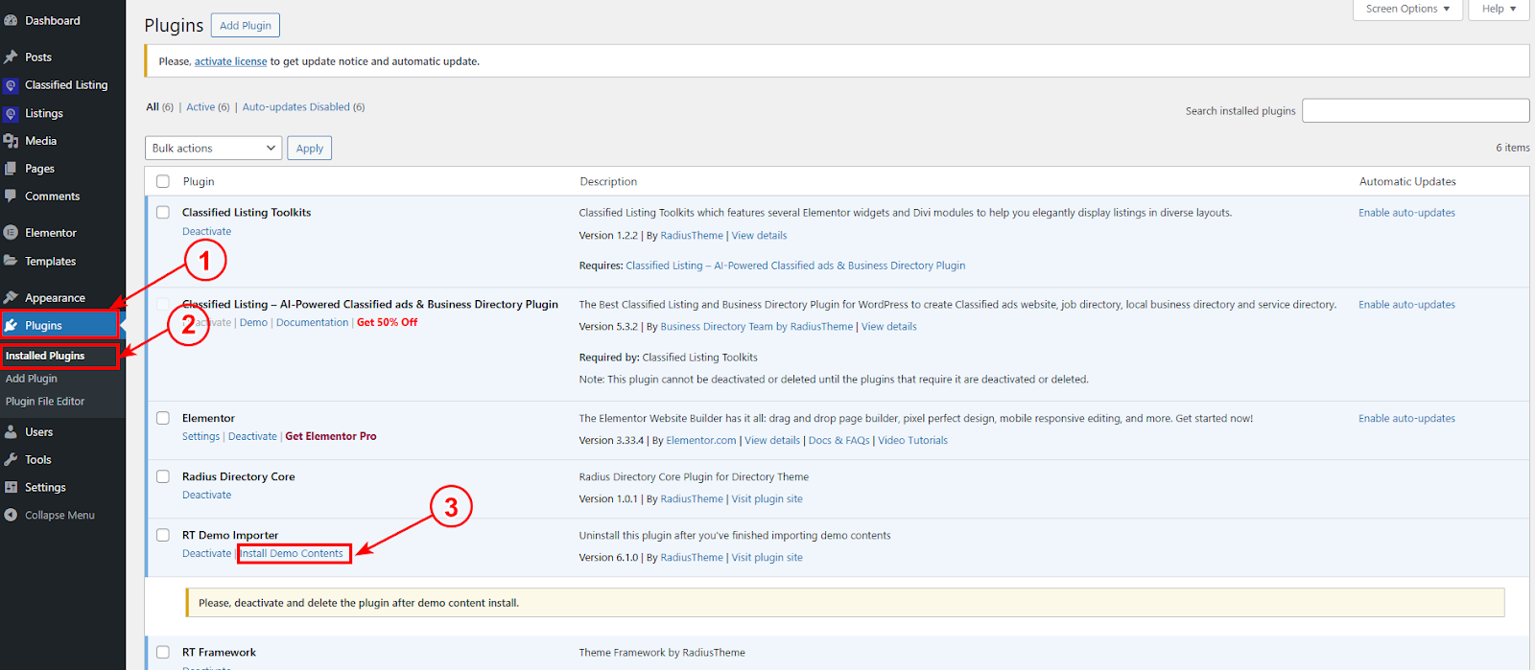The image size is (1535, 670).
Task: Open the Bulk actions dropdown
Action: point(213,148)
